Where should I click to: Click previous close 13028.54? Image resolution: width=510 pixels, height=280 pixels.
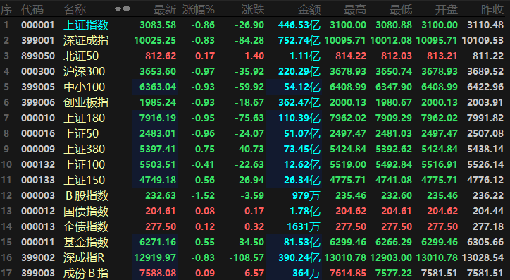(x=483, y=257)
